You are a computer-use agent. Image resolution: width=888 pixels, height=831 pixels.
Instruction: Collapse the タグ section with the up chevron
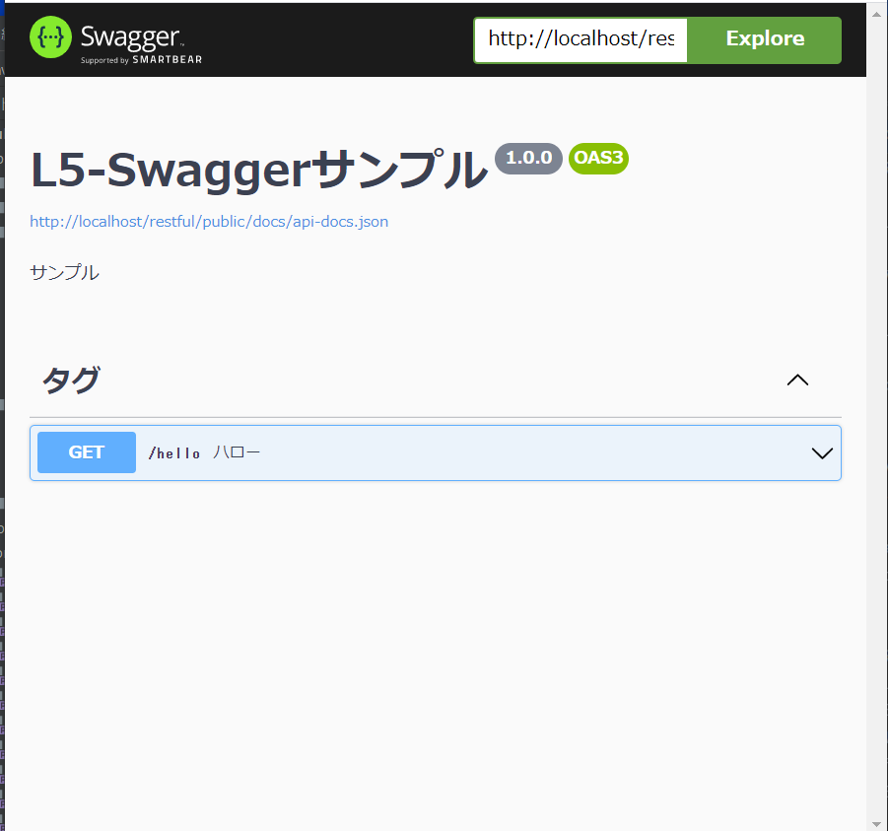797,381
